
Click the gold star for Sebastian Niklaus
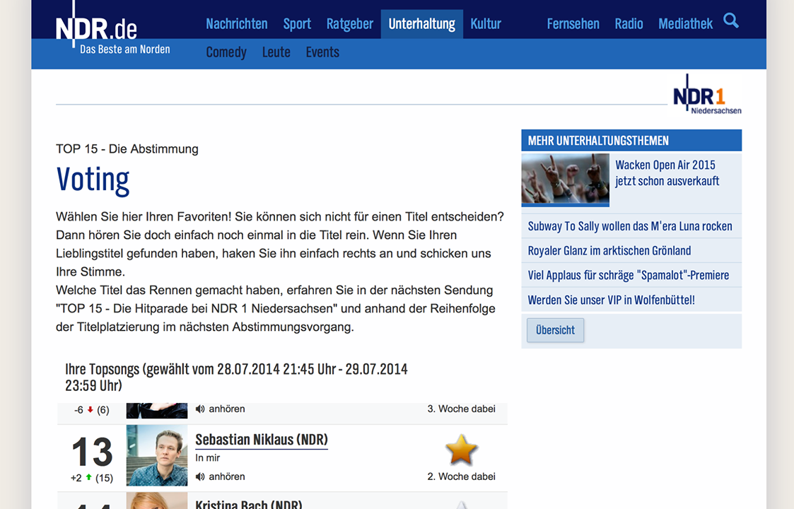point(461,450)
